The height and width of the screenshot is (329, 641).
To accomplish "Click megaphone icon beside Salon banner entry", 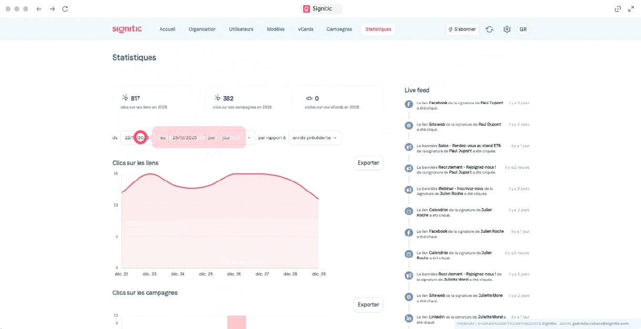I will (x=408, y=147).
